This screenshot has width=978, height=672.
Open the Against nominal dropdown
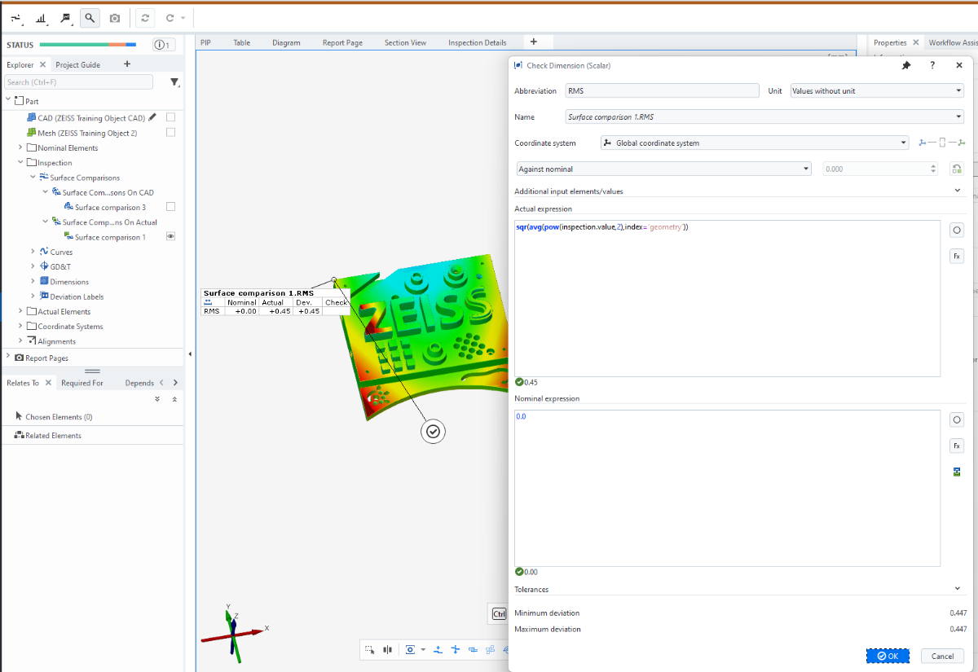point(663,169)
